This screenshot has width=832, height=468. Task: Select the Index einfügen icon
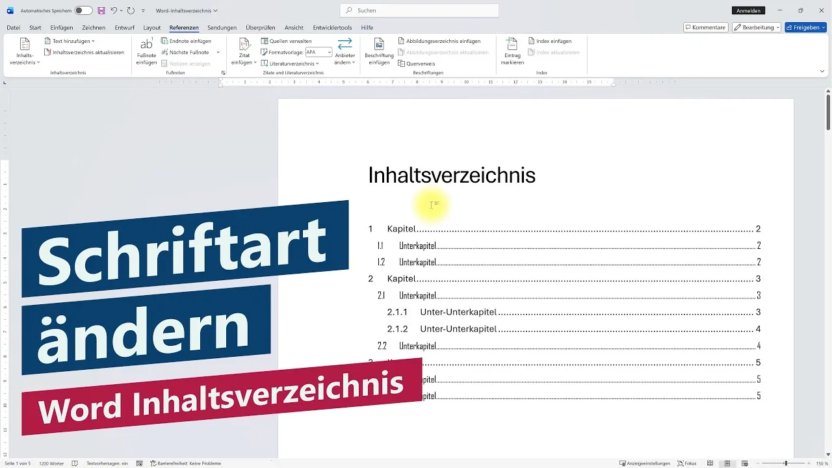551,40
